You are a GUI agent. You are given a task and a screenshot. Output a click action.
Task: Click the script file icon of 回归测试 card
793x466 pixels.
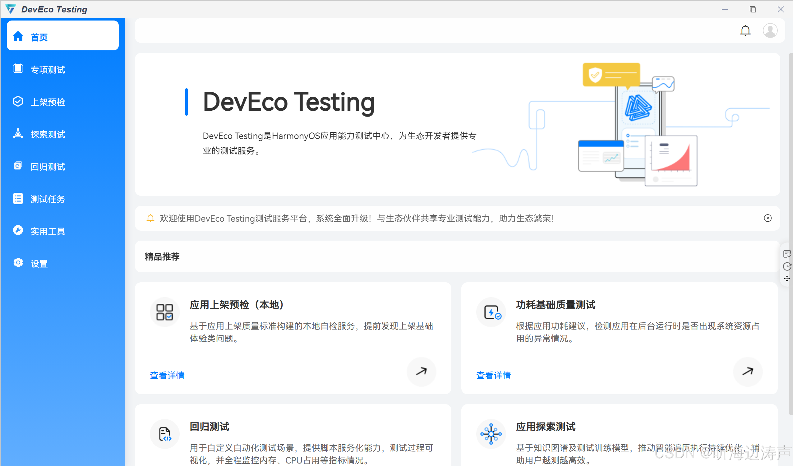coord(164,434)
